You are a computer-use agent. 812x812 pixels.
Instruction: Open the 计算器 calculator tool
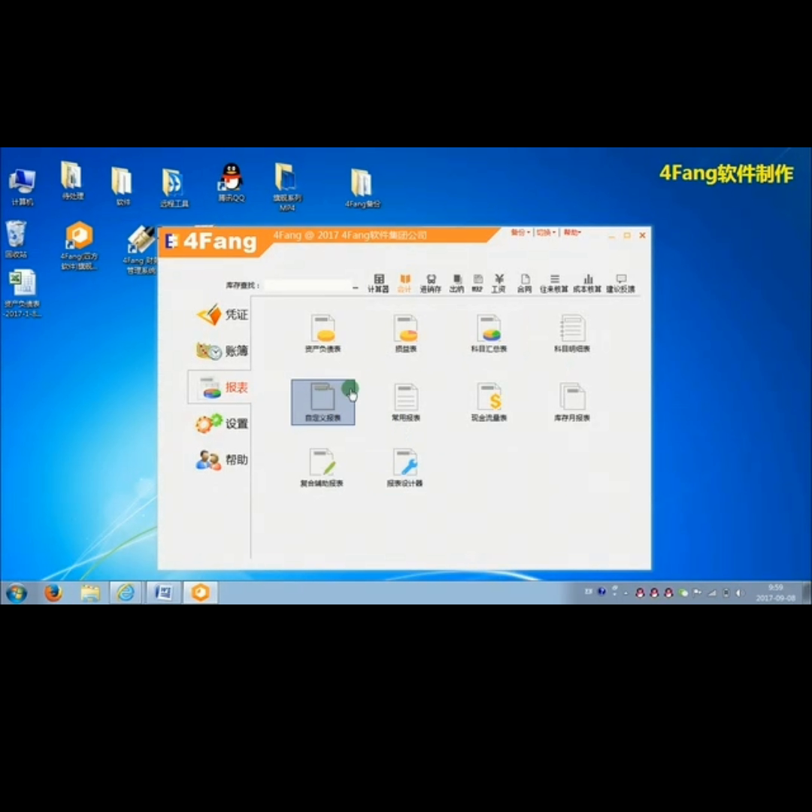point(378,283)
